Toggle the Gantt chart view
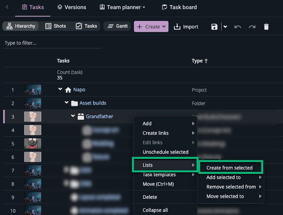Screen dimensions: 283x215 pos(117,26)
